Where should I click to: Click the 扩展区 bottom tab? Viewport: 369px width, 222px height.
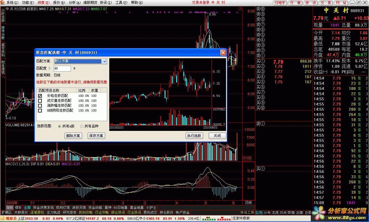tap(7, 212)
